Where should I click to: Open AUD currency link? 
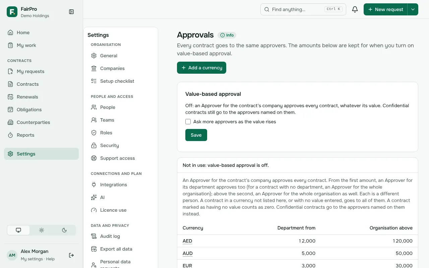pyautogui.click(x=188, y=253)
